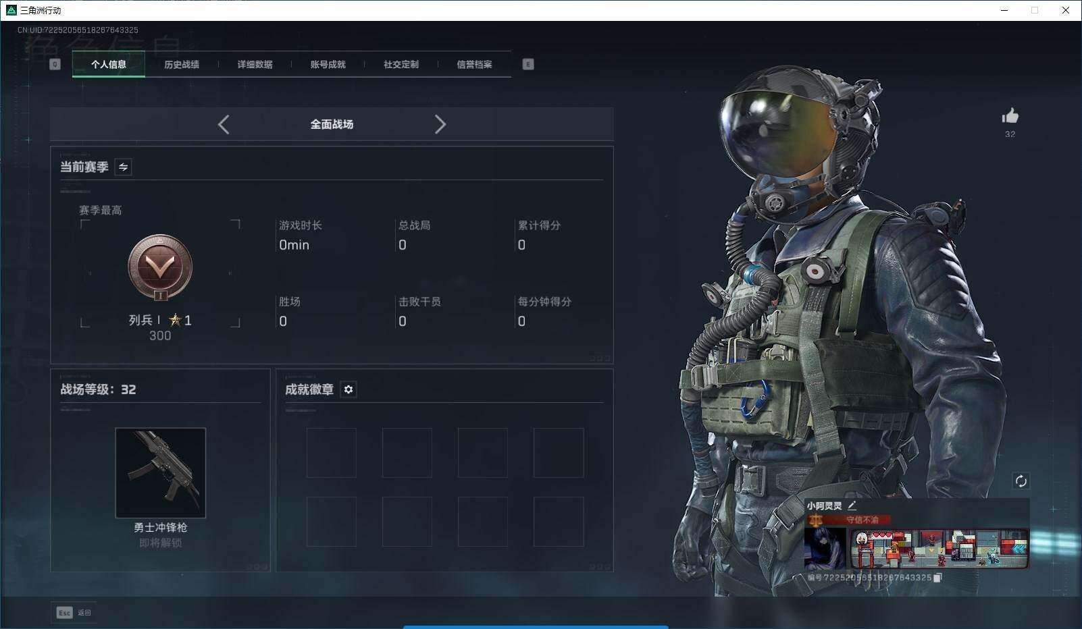Click the golden scale reputation icon
Viewport: 1082px width, 629px height.
coord(816,520)
